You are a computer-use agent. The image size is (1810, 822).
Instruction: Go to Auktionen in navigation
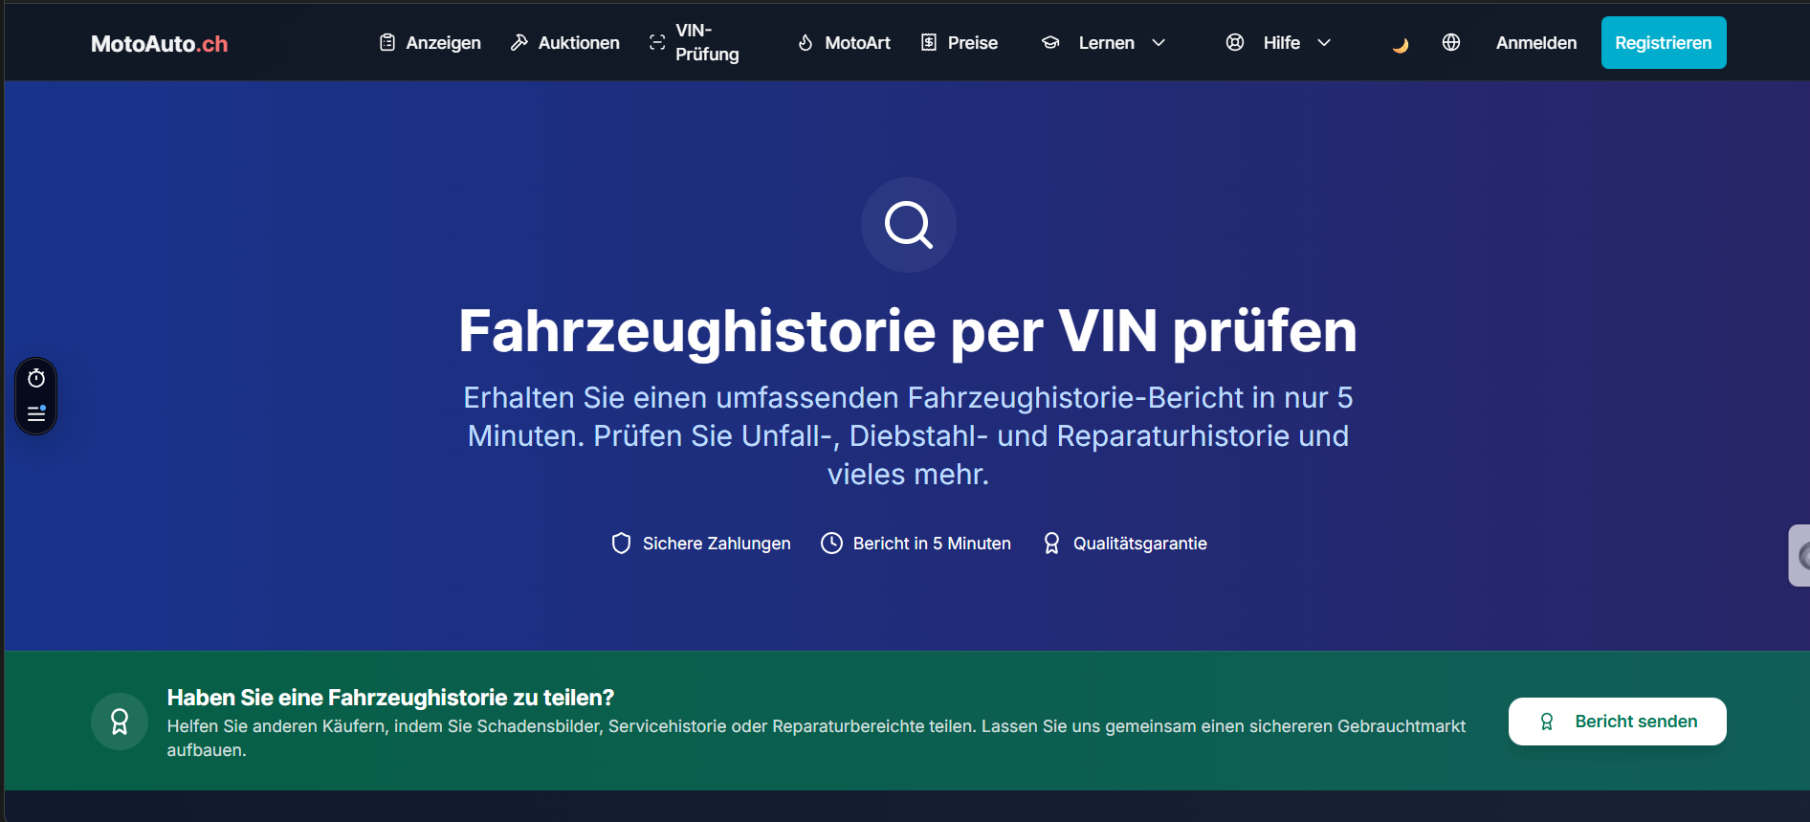[565, 43]
